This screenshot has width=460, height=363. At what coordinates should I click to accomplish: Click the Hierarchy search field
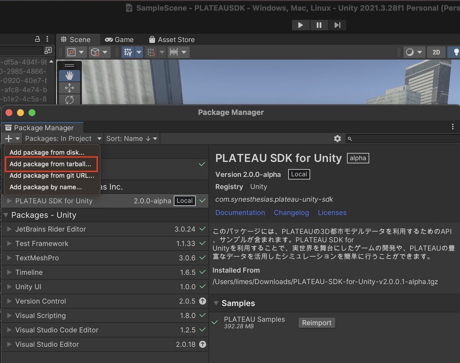[x=21, y=50]
